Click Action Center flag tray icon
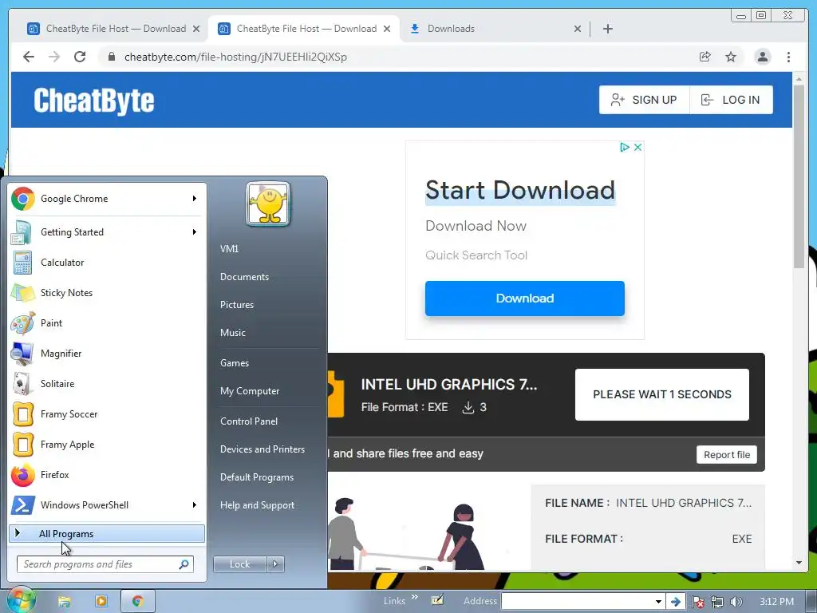This screenshot has width=817, height=613. coord(698,602)
